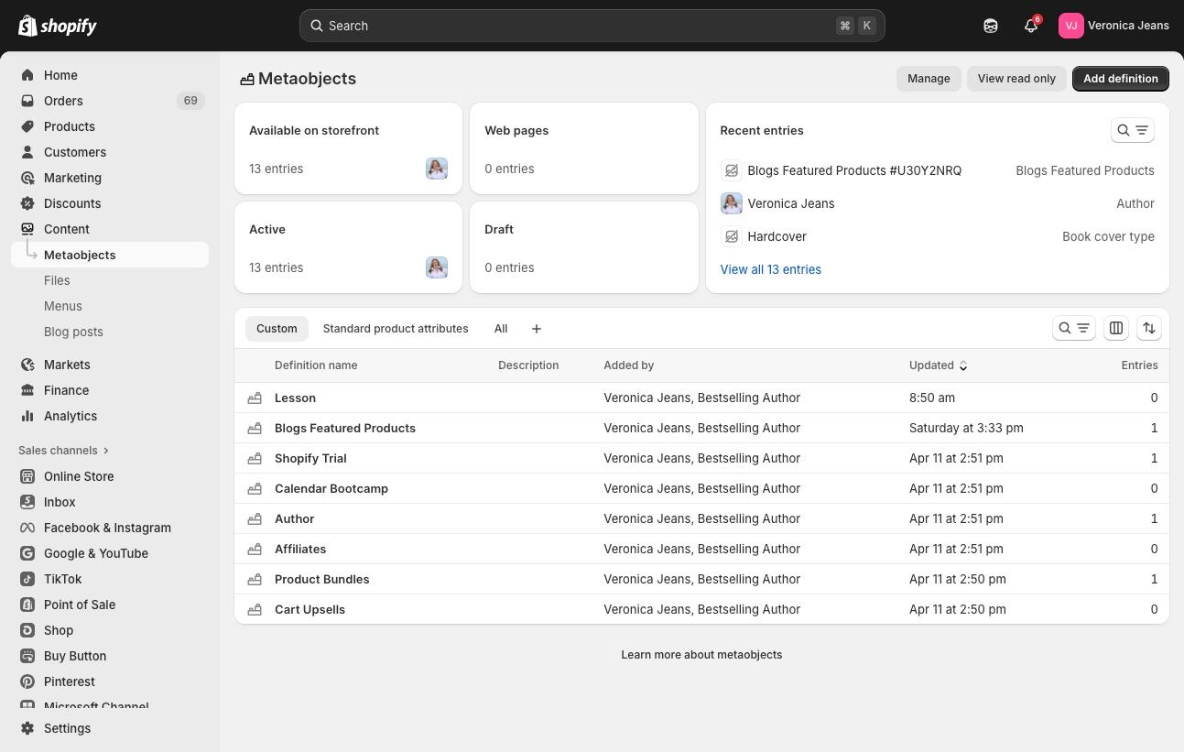Click the Add definition button
This screenshot has width=1184, height=752.
[x=1120, y=79]
